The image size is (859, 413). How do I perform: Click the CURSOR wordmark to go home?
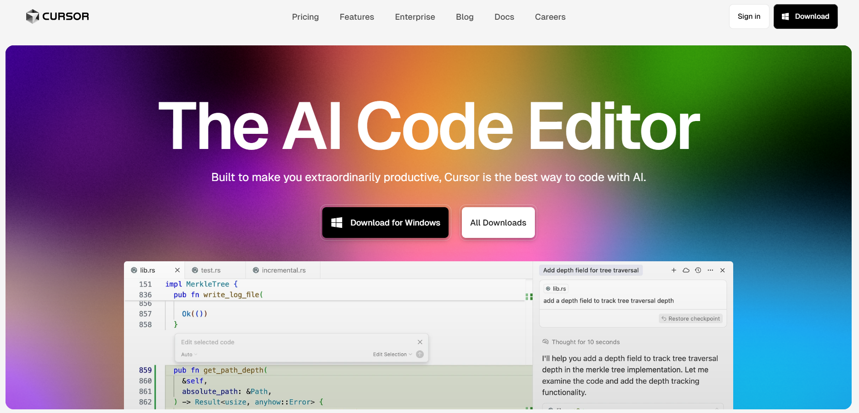point(66,17)
